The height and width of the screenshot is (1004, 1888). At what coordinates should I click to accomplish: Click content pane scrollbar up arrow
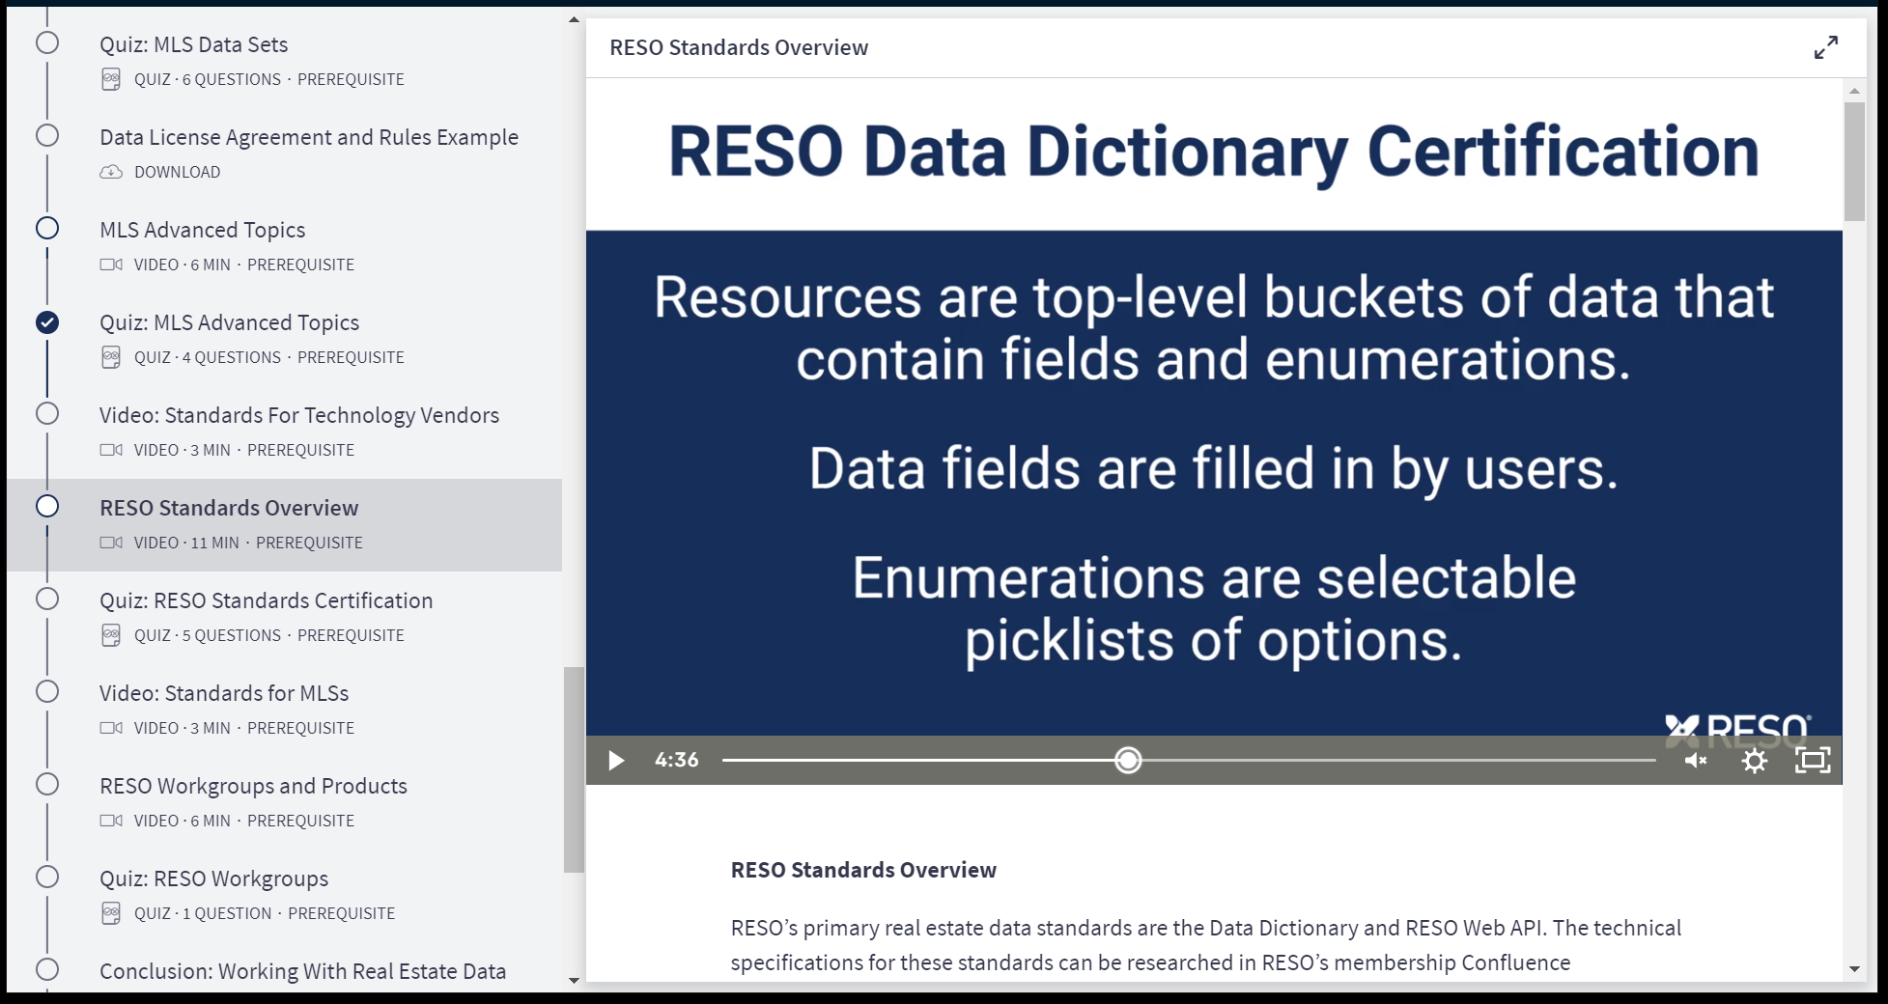click(x=1854, y=91)
